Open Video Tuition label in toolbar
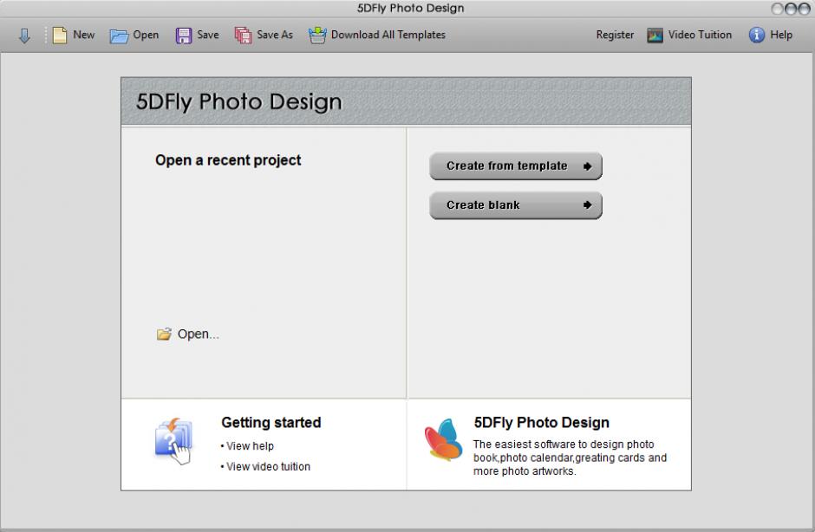 tap(700, 35)
